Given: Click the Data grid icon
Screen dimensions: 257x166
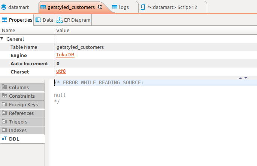Looking at the screenshot, I should 38,20.
